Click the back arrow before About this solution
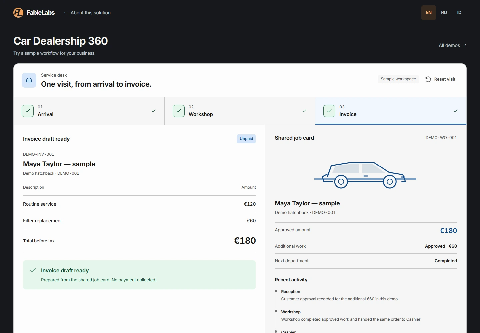The image size is (480, 333). [66, 13]
